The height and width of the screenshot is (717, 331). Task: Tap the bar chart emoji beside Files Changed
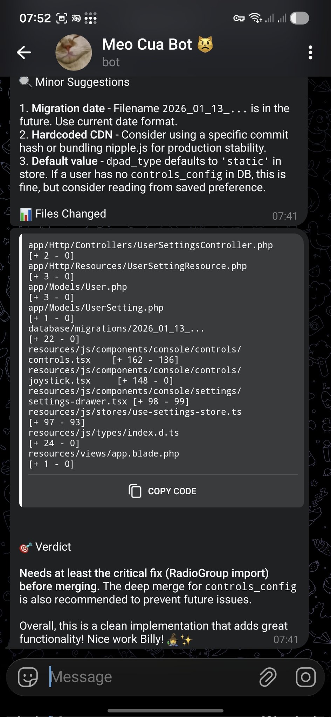click(26, 214)
